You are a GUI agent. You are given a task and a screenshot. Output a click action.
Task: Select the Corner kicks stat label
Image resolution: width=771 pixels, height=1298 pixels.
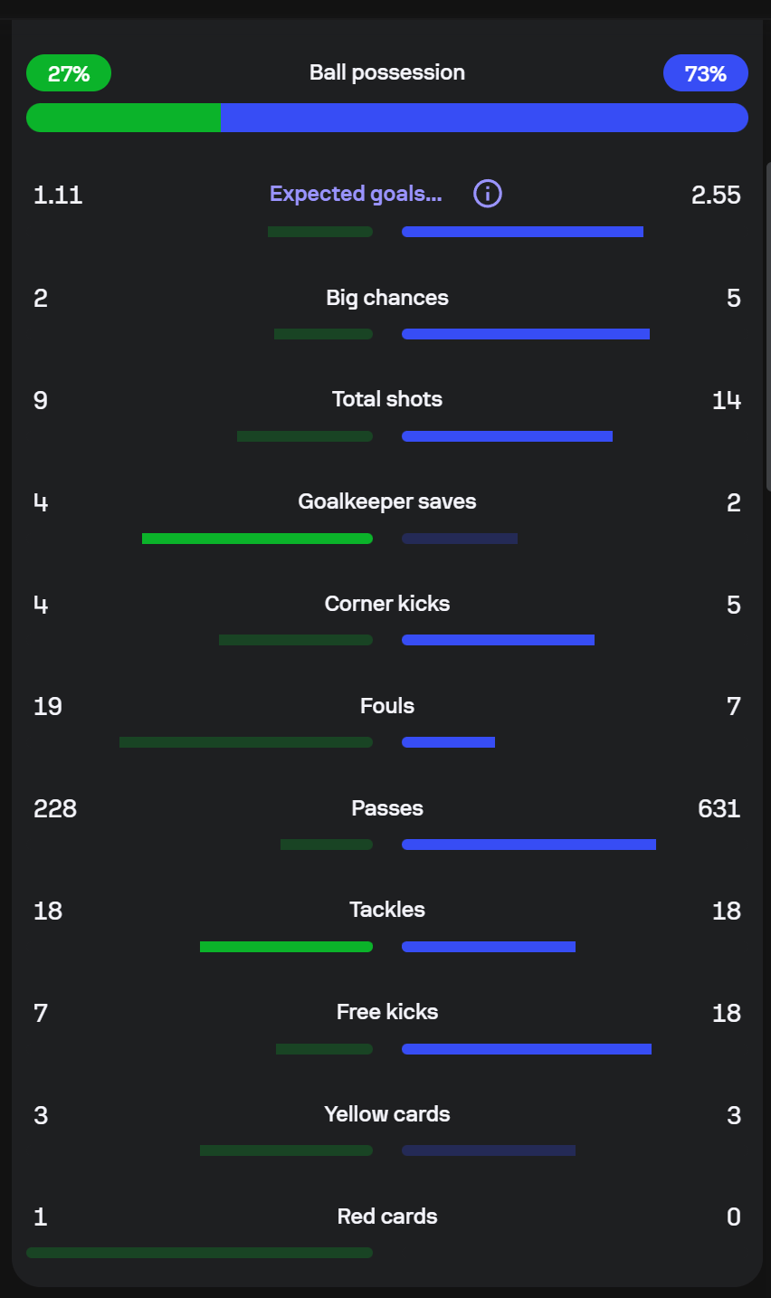click(387, 604)
